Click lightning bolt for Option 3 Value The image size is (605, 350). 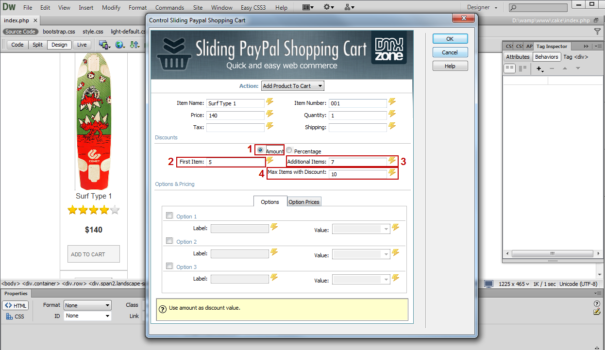tap(395, 278)
